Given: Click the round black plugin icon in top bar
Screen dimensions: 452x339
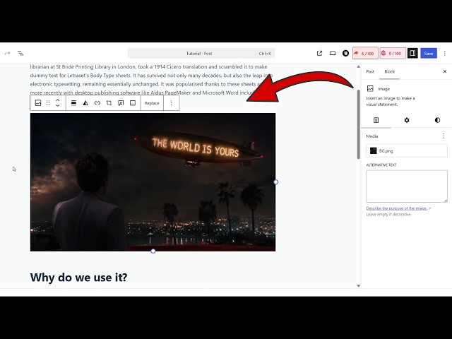Looking at the screenshot, I should coord(345,54).
